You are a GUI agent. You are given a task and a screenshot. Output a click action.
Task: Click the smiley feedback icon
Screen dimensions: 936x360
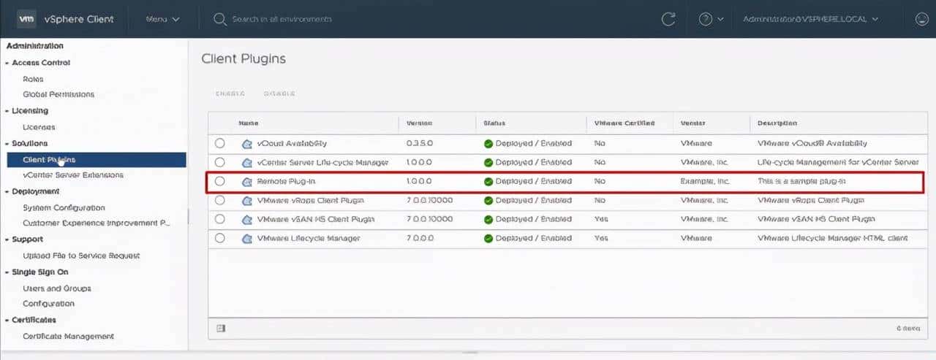pyautogui.click(x=922, y=19)
